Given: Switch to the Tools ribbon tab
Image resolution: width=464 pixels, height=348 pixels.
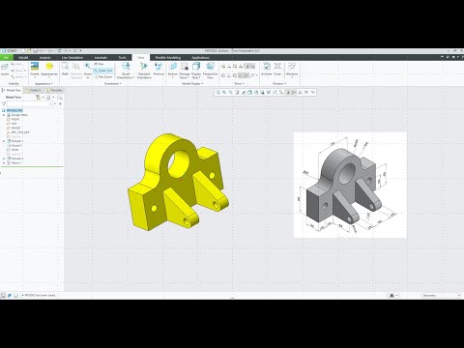Looking at the screenshot, I should 122,58.
